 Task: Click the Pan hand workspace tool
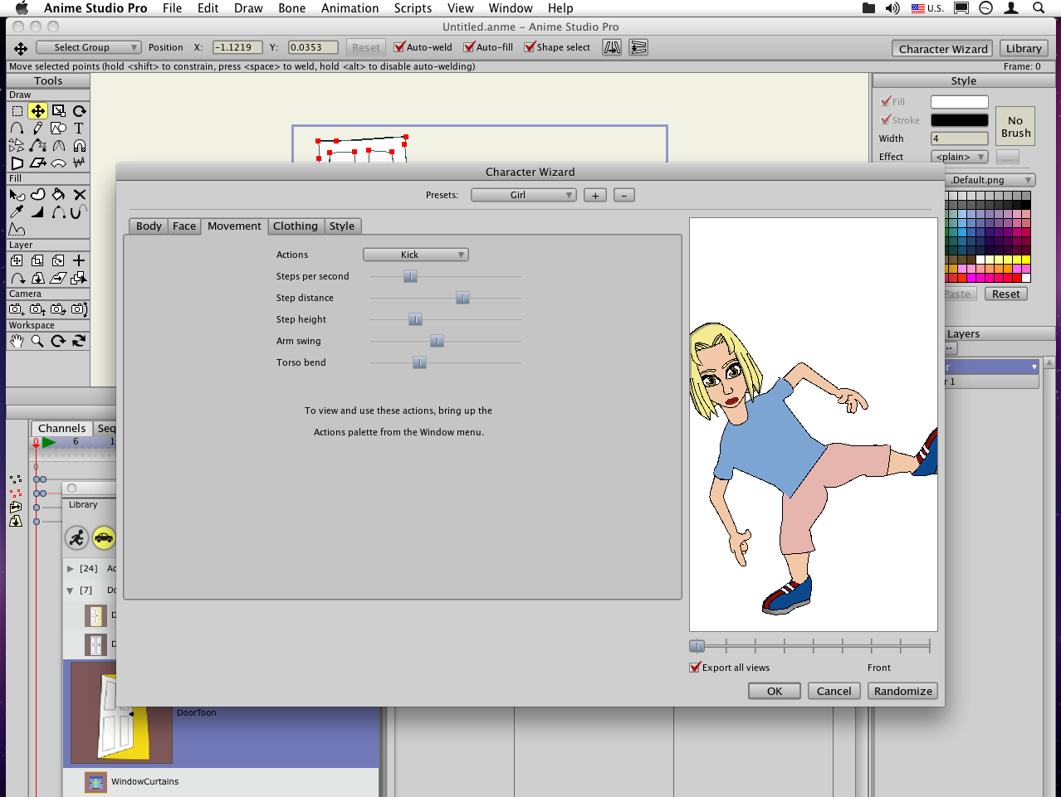tap(17, 342)
